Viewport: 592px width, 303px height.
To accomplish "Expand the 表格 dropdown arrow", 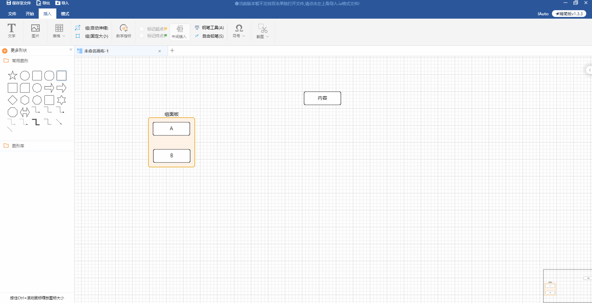I will pos(64,36).
